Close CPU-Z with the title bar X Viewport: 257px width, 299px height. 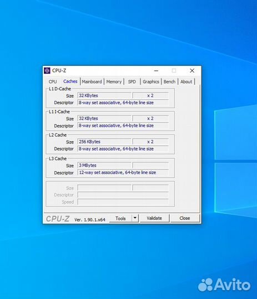(192, 71)
